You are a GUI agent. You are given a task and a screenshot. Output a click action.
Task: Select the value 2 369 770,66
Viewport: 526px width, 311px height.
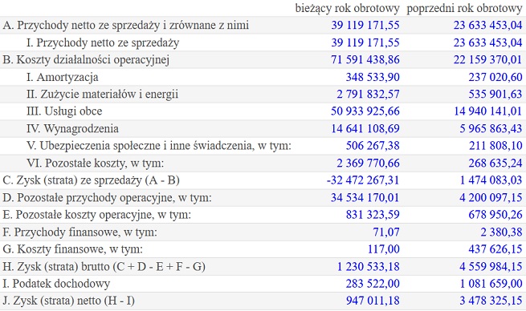pos(368,164)
